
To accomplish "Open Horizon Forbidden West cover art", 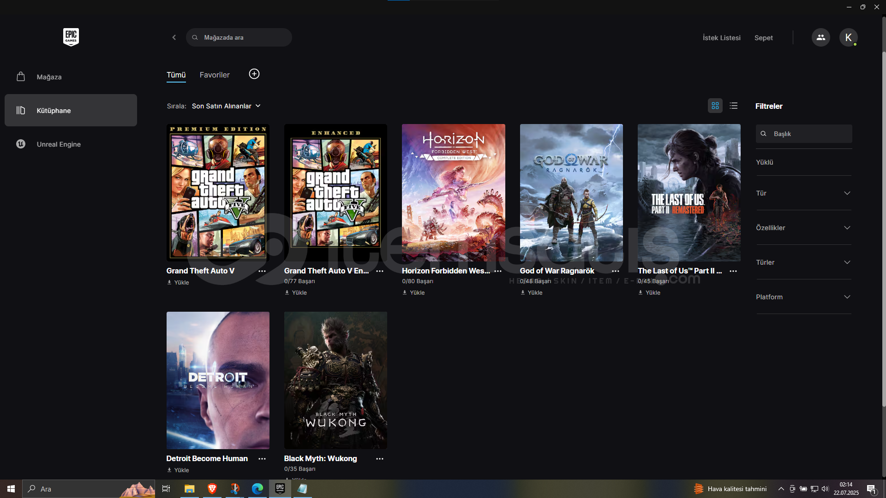I will (454, 192).
